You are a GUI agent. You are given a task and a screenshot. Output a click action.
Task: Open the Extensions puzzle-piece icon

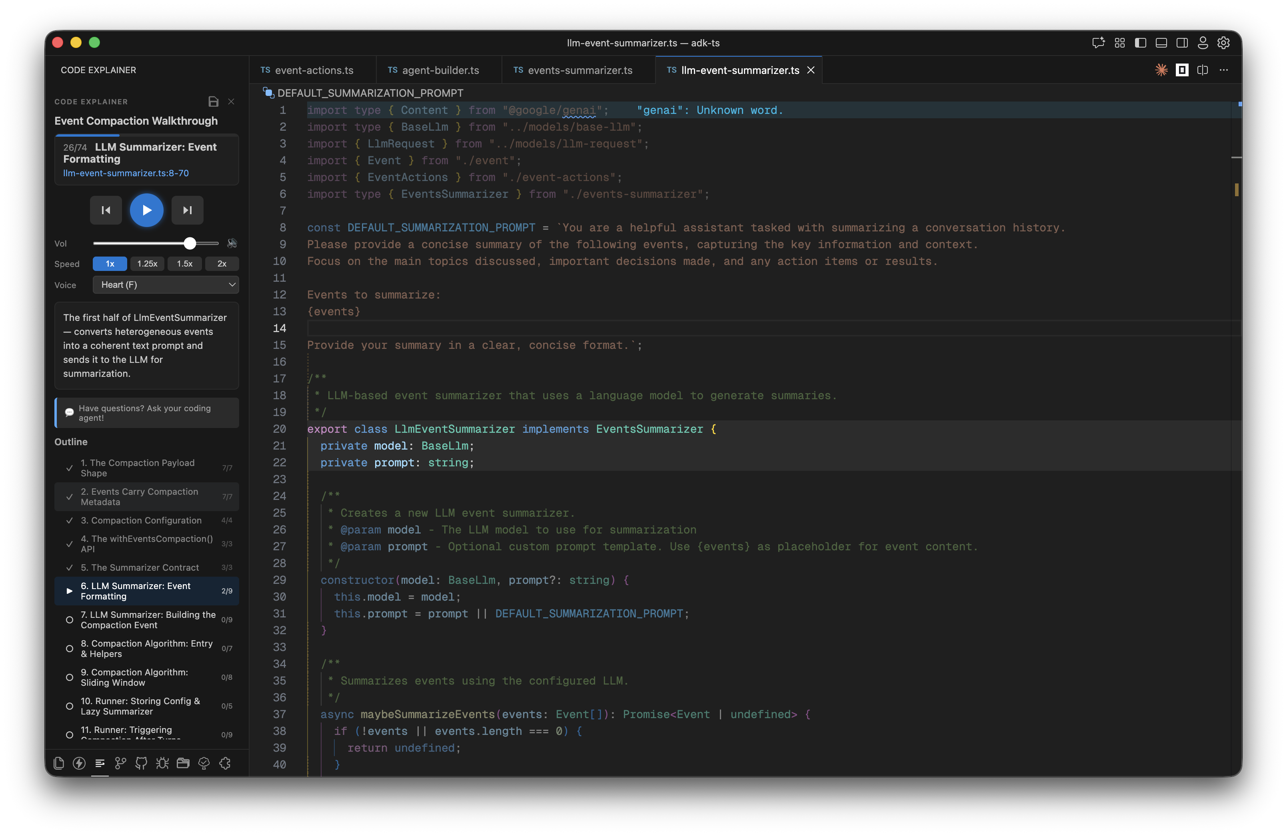(225, 763)
